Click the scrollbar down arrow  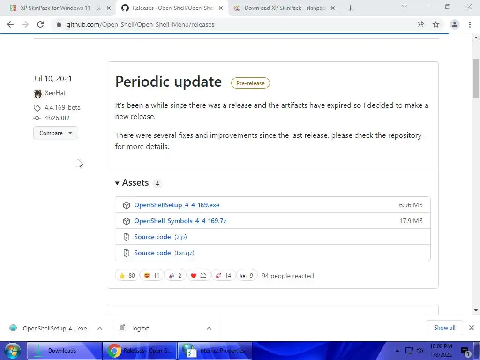click(x=476, y=310)
